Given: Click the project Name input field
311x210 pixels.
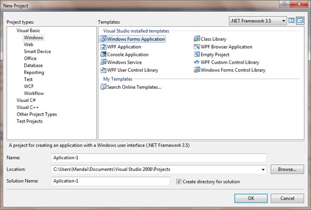Looking at the screenshot, I should [x=159, y=158].
